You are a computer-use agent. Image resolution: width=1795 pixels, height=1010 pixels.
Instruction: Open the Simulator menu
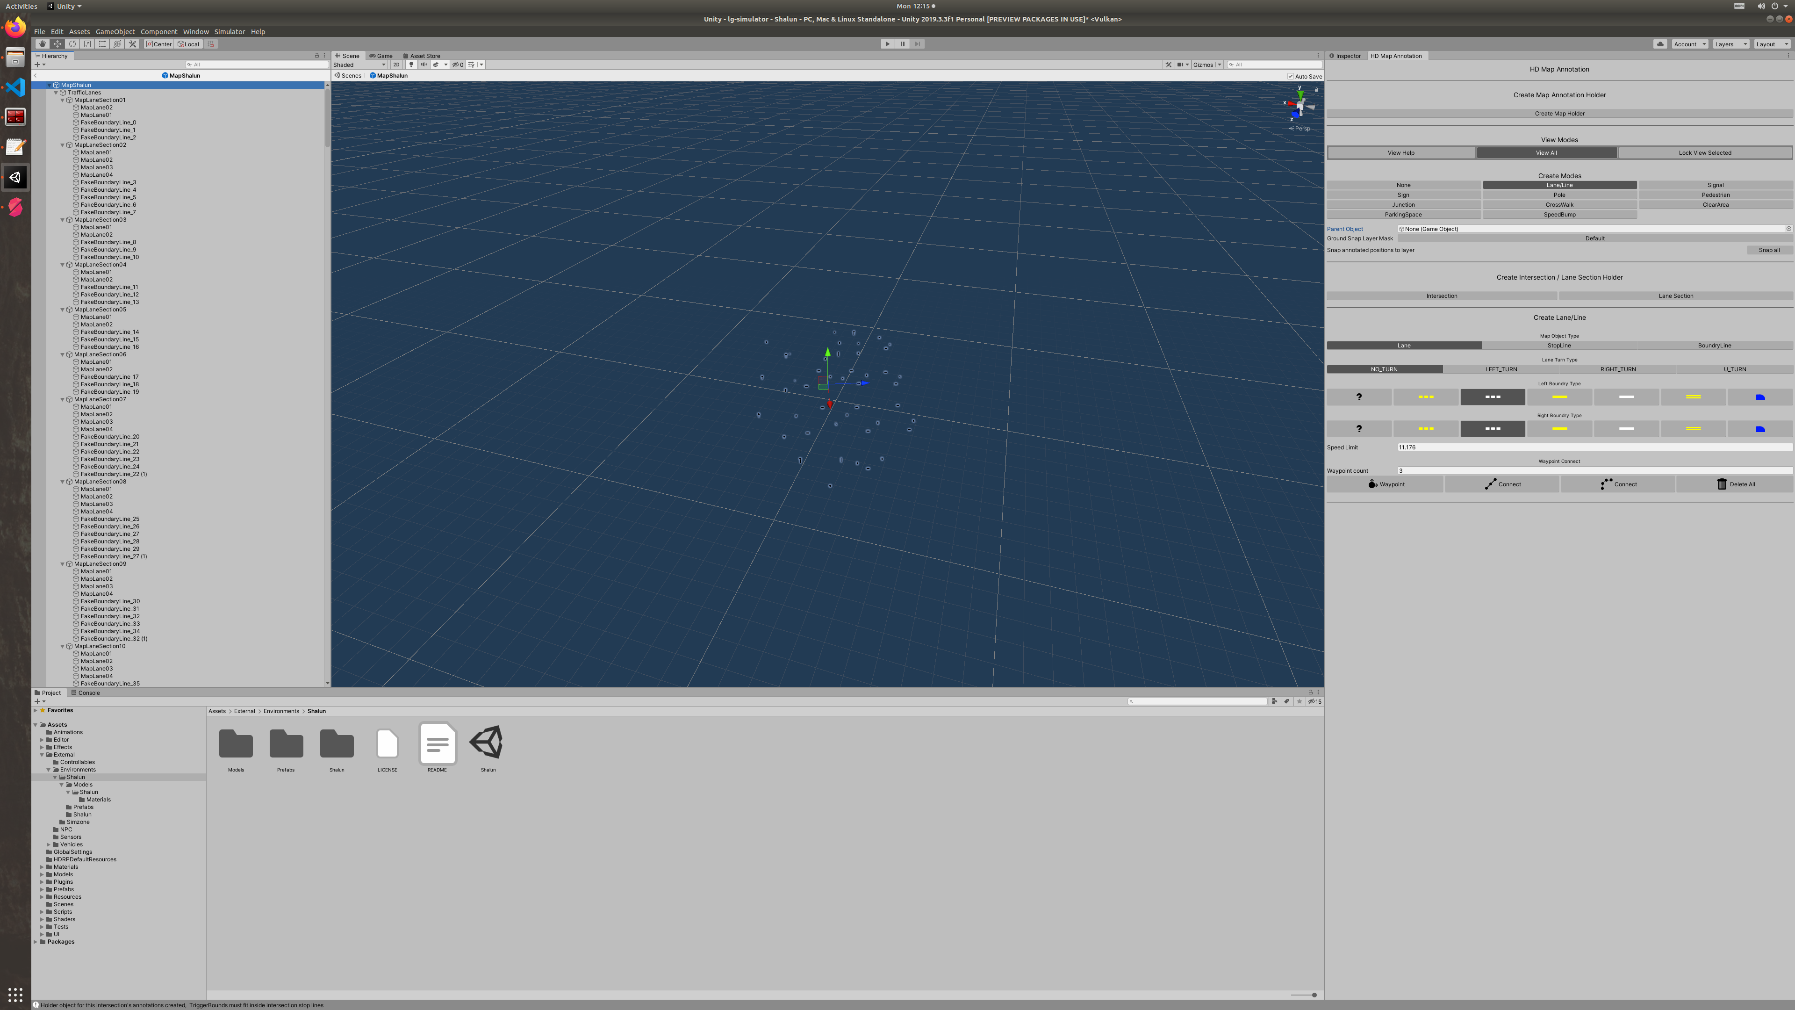pos(229,31)
